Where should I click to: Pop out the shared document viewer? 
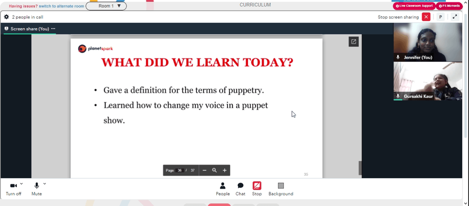[354, 42]
